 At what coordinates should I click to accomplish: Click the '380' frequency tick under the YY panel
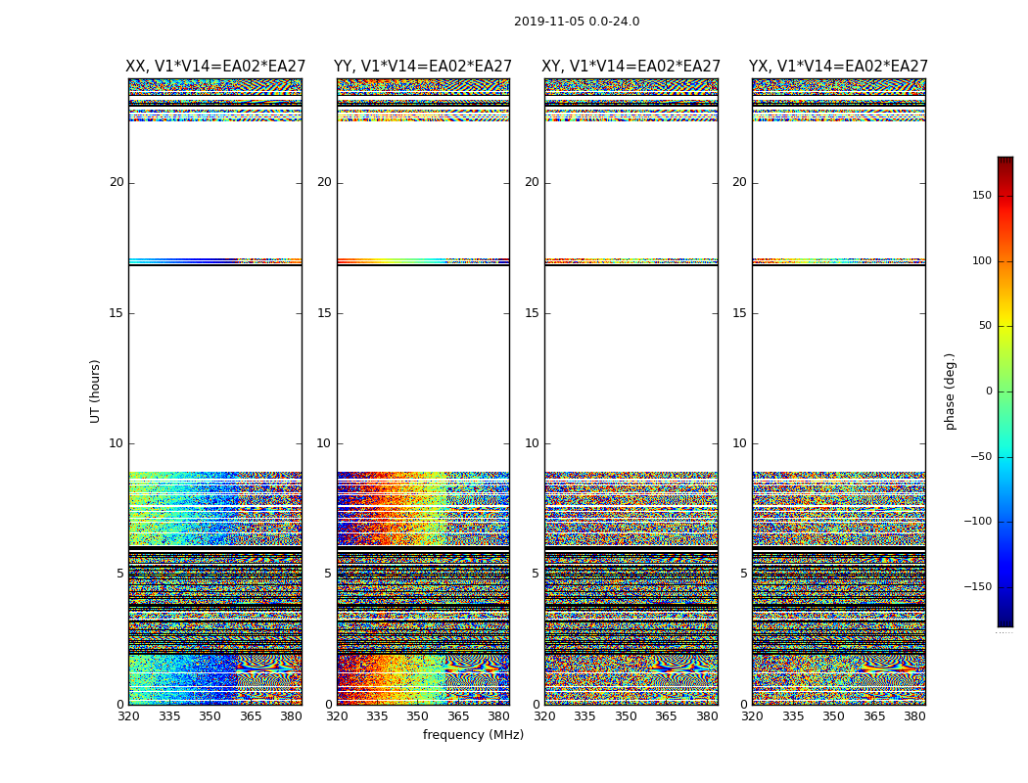point(499,716)
